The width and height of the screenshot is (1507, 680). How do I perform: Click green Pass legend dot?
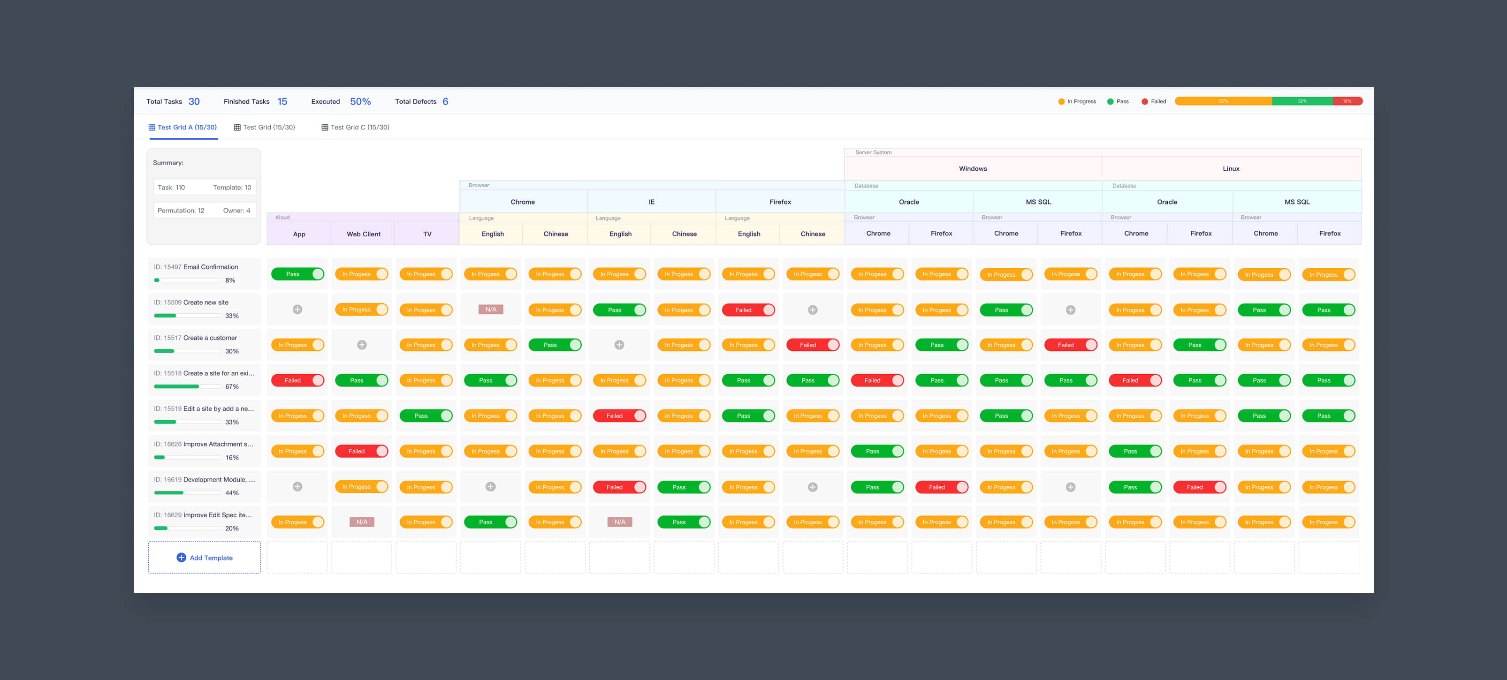pyautogui.click(x=1111, y=102)
